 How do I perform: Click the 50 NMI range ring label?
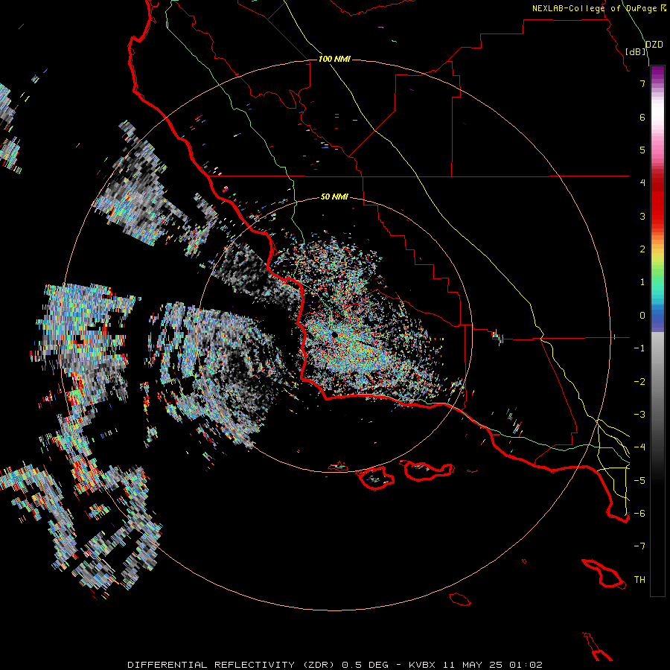(334, 197)
